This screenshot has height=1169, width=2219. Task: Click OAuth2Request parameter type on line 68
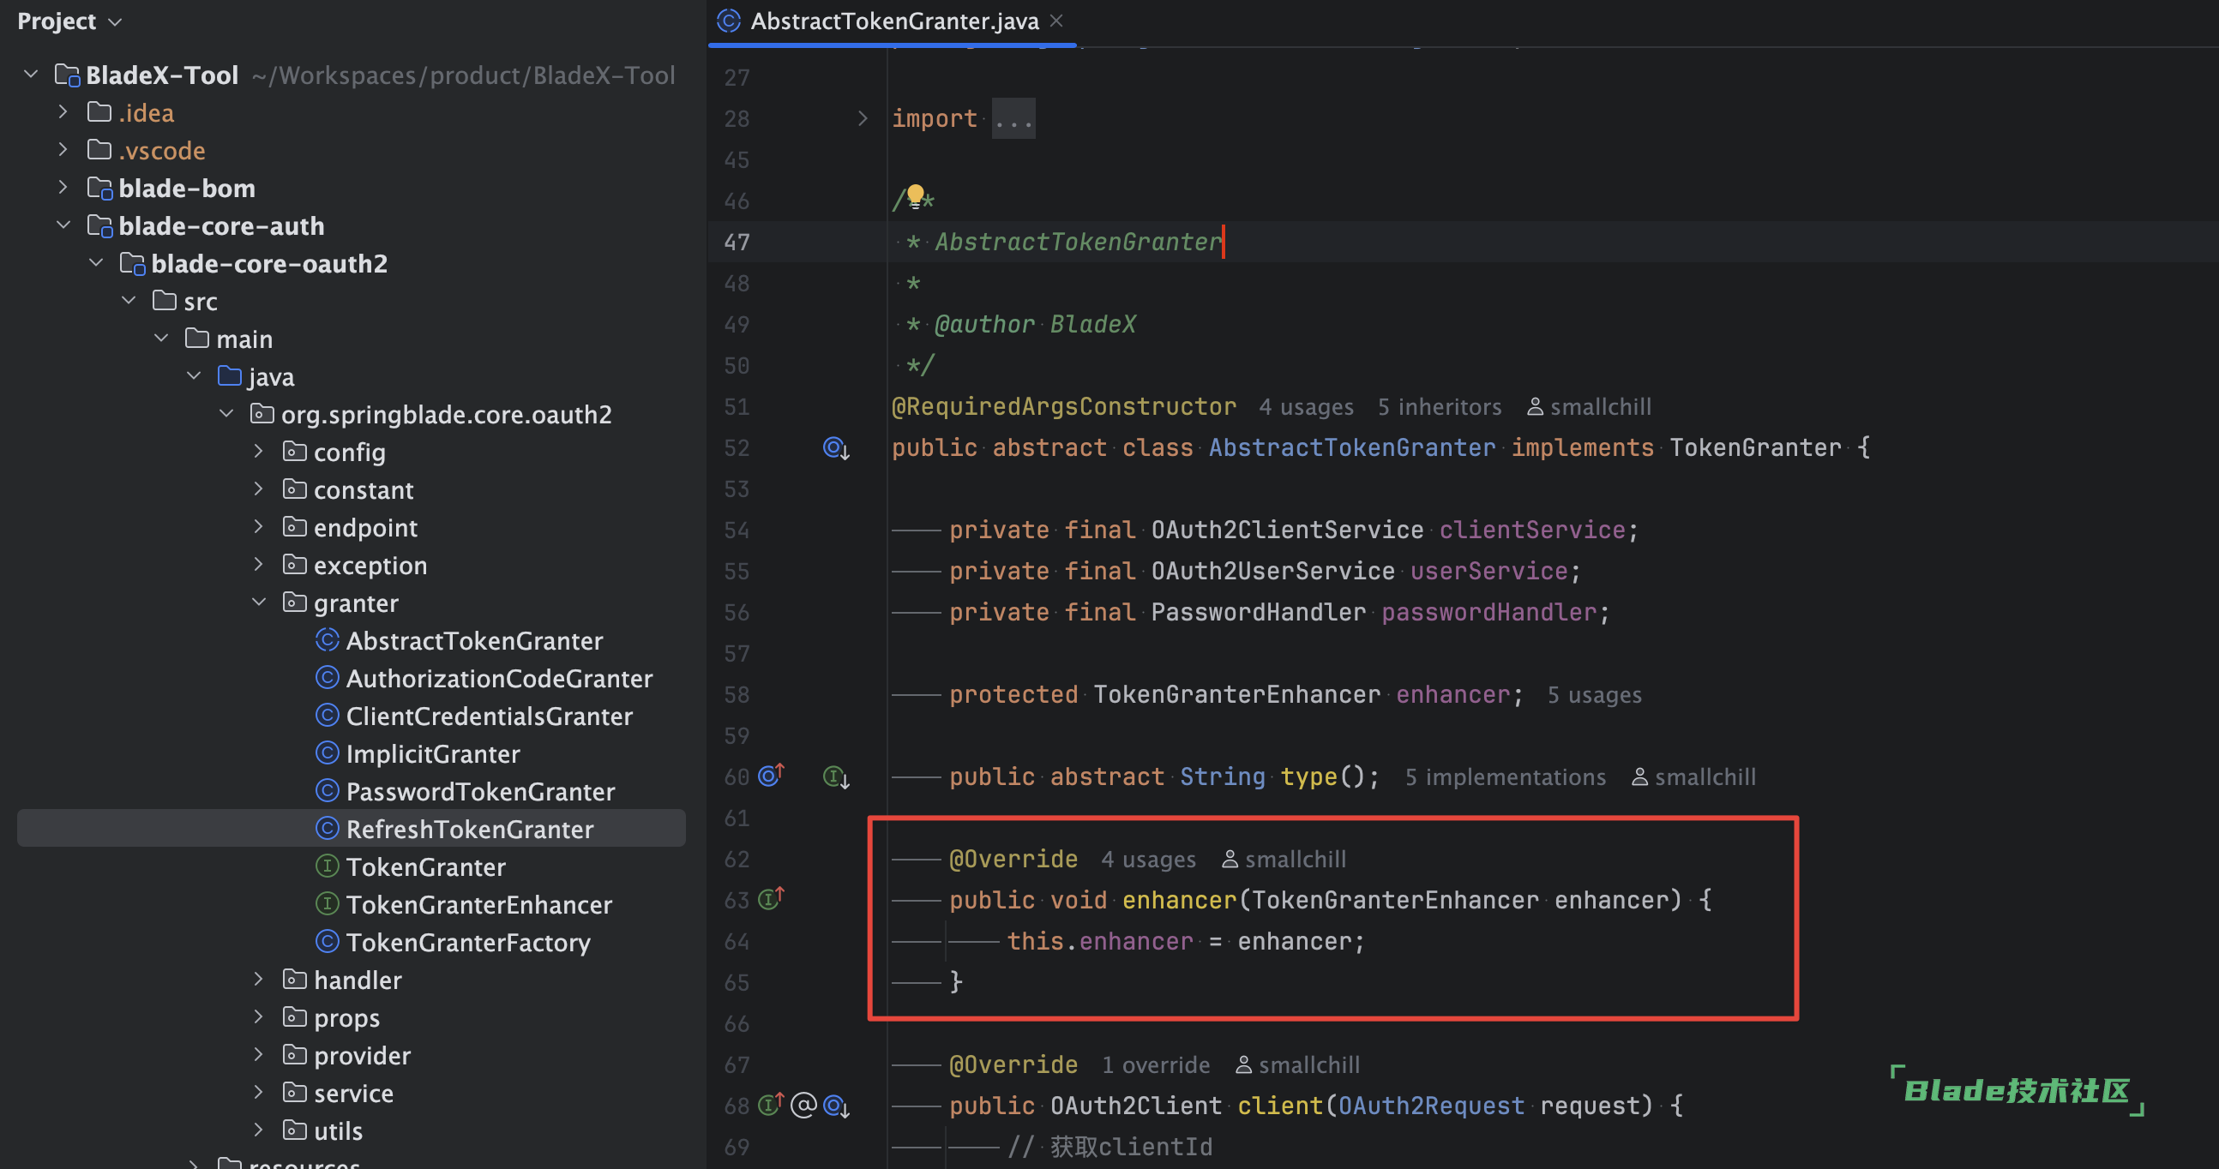(1431, 1106)
